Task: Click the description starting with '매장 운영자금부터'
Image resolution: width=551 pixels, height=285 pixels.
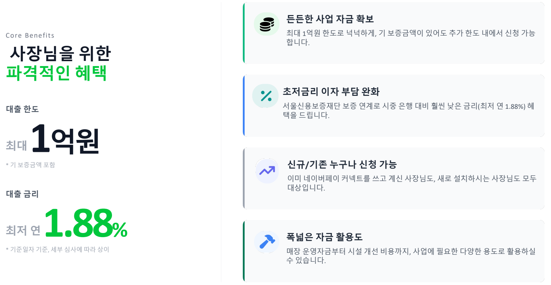Action: point(411,256)
